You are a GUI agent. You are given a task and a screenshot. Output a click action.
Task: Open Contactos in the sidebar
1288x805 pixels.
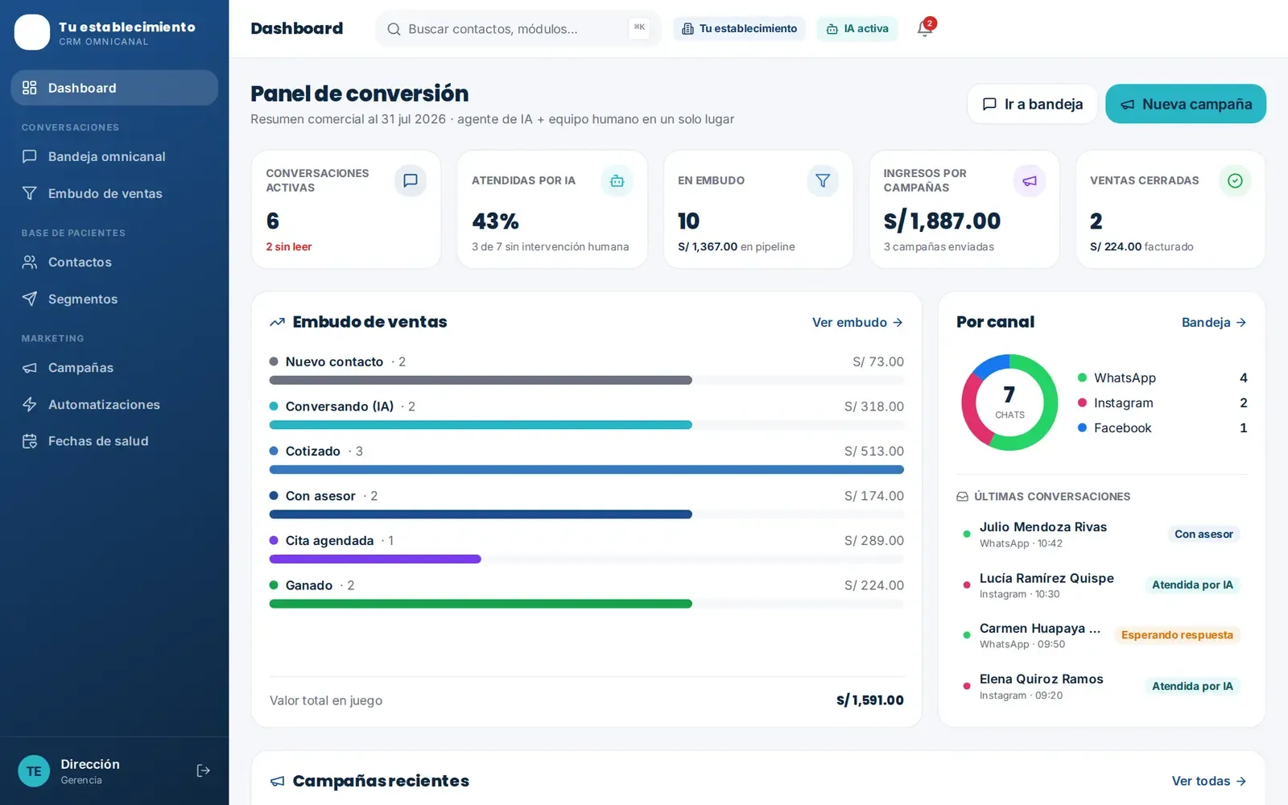pyautogui.click(x=114, y=262)
